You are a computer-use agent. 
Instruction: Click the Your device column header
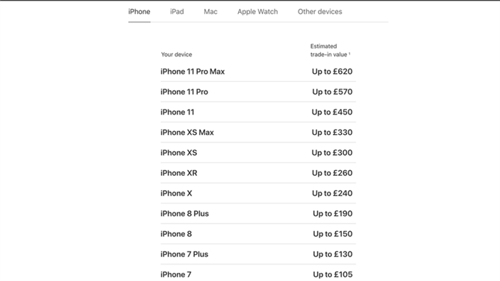pos(176,54)
